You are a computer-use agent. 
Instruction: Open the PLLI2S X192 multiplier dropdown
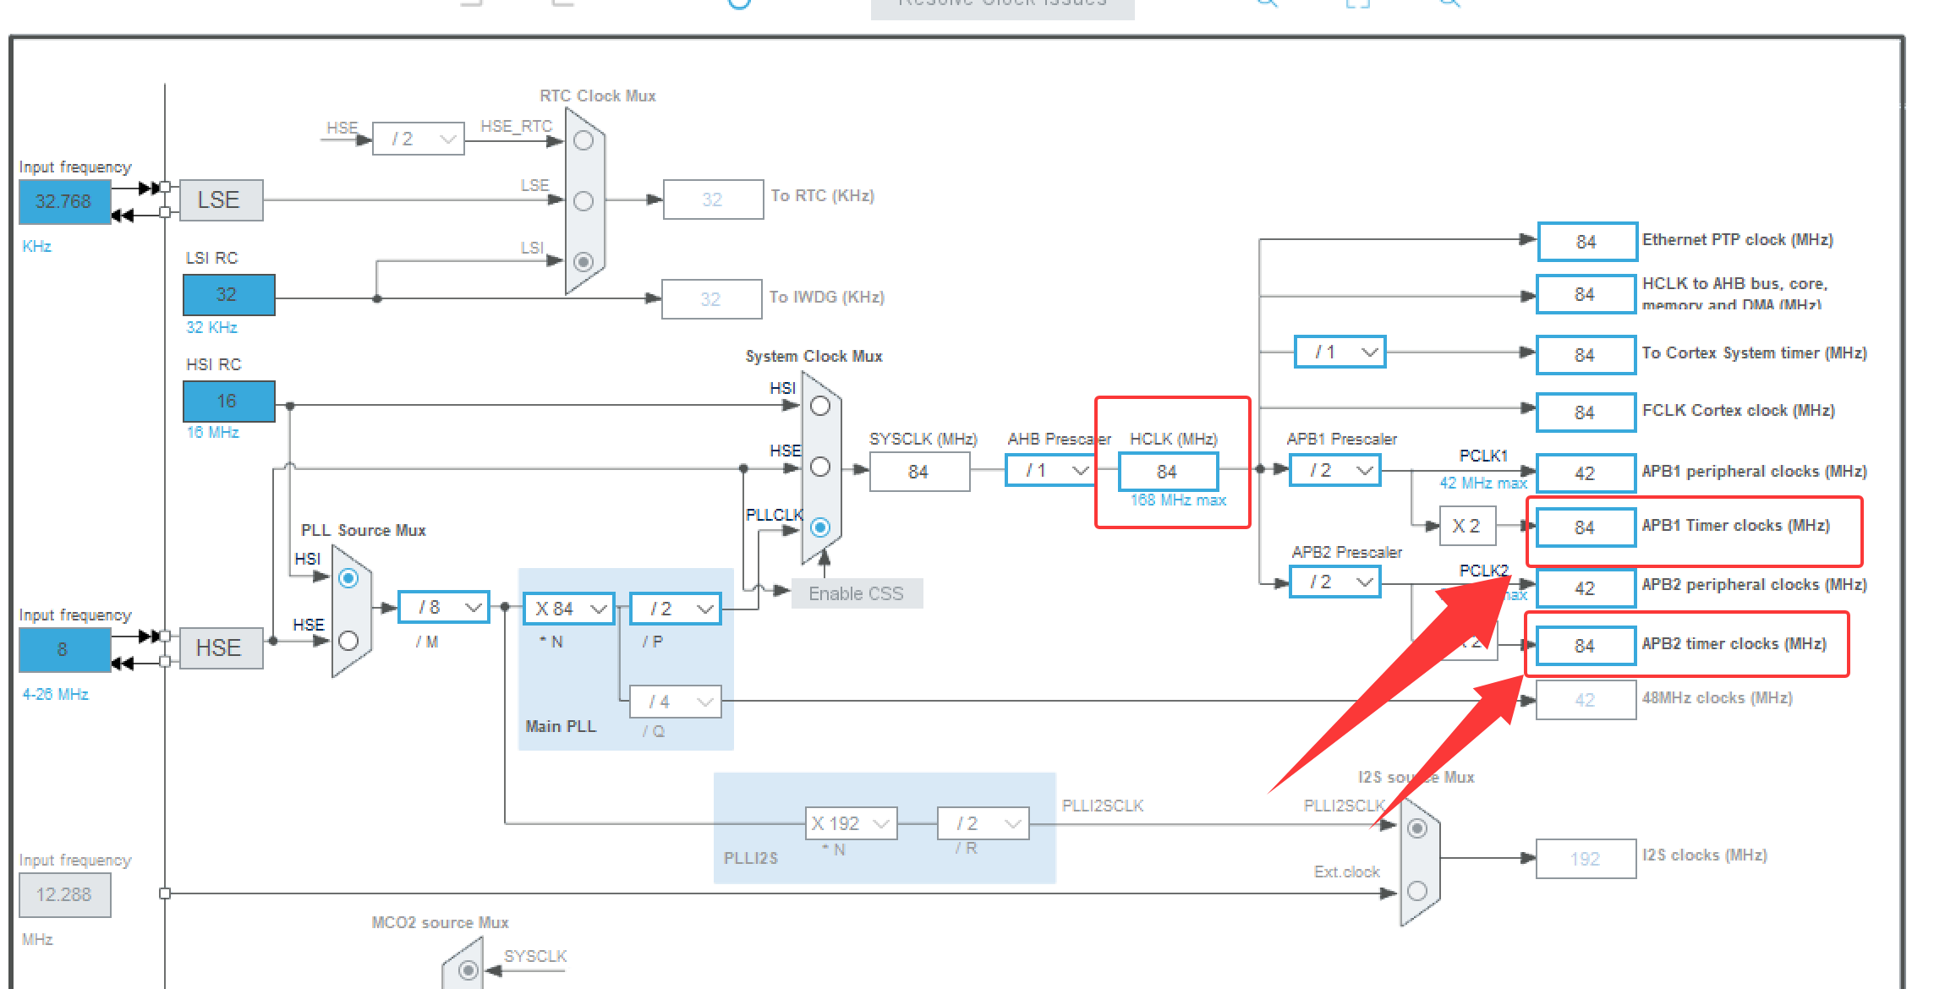[x=850, y=822]
